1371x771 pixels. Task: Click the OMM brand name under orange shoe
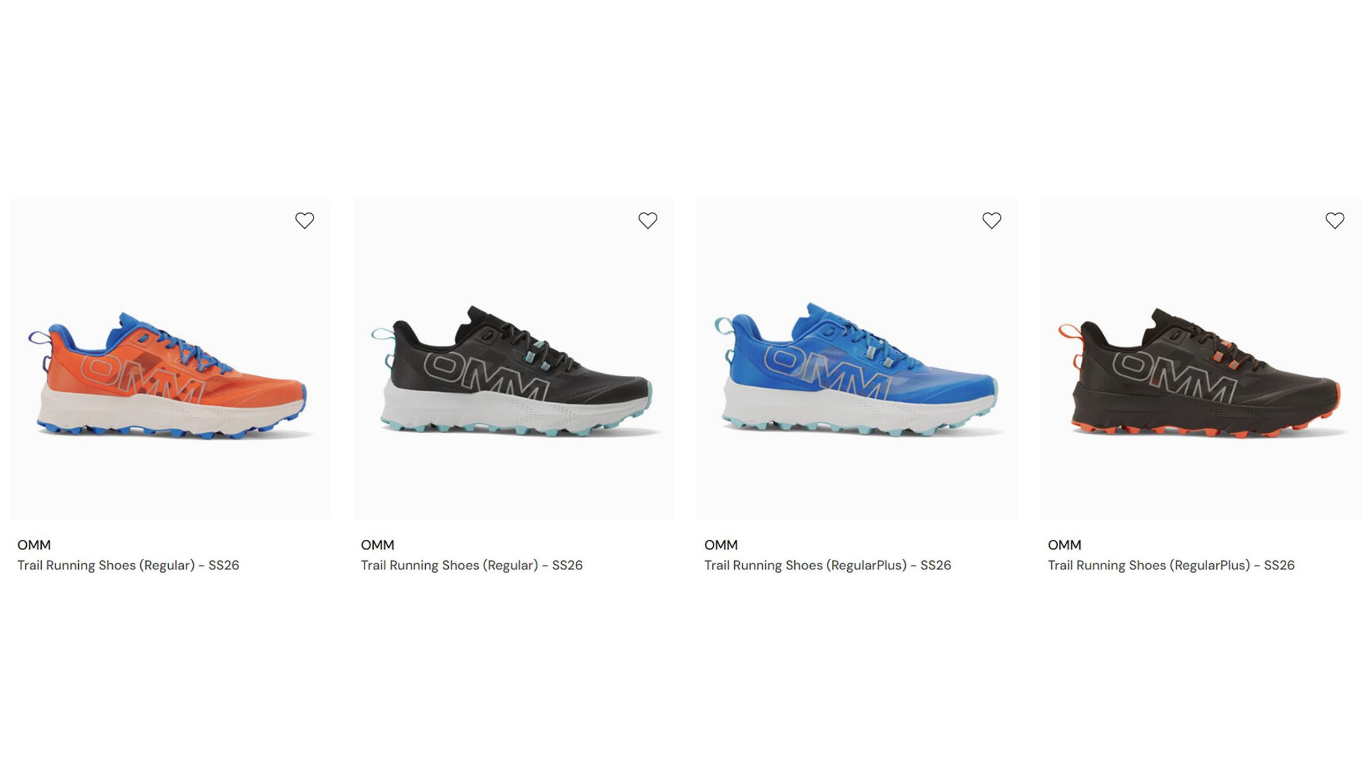34,545
